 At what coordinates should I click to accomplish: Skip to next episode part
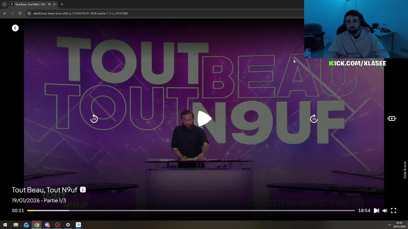point(376,211)
